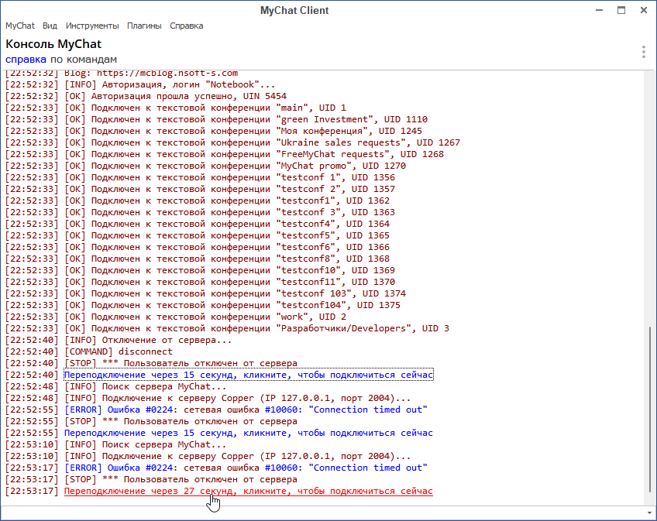
Task: Click the 22:52:55 reconnect-in-15-seconds link
Action: coord(249,433)
